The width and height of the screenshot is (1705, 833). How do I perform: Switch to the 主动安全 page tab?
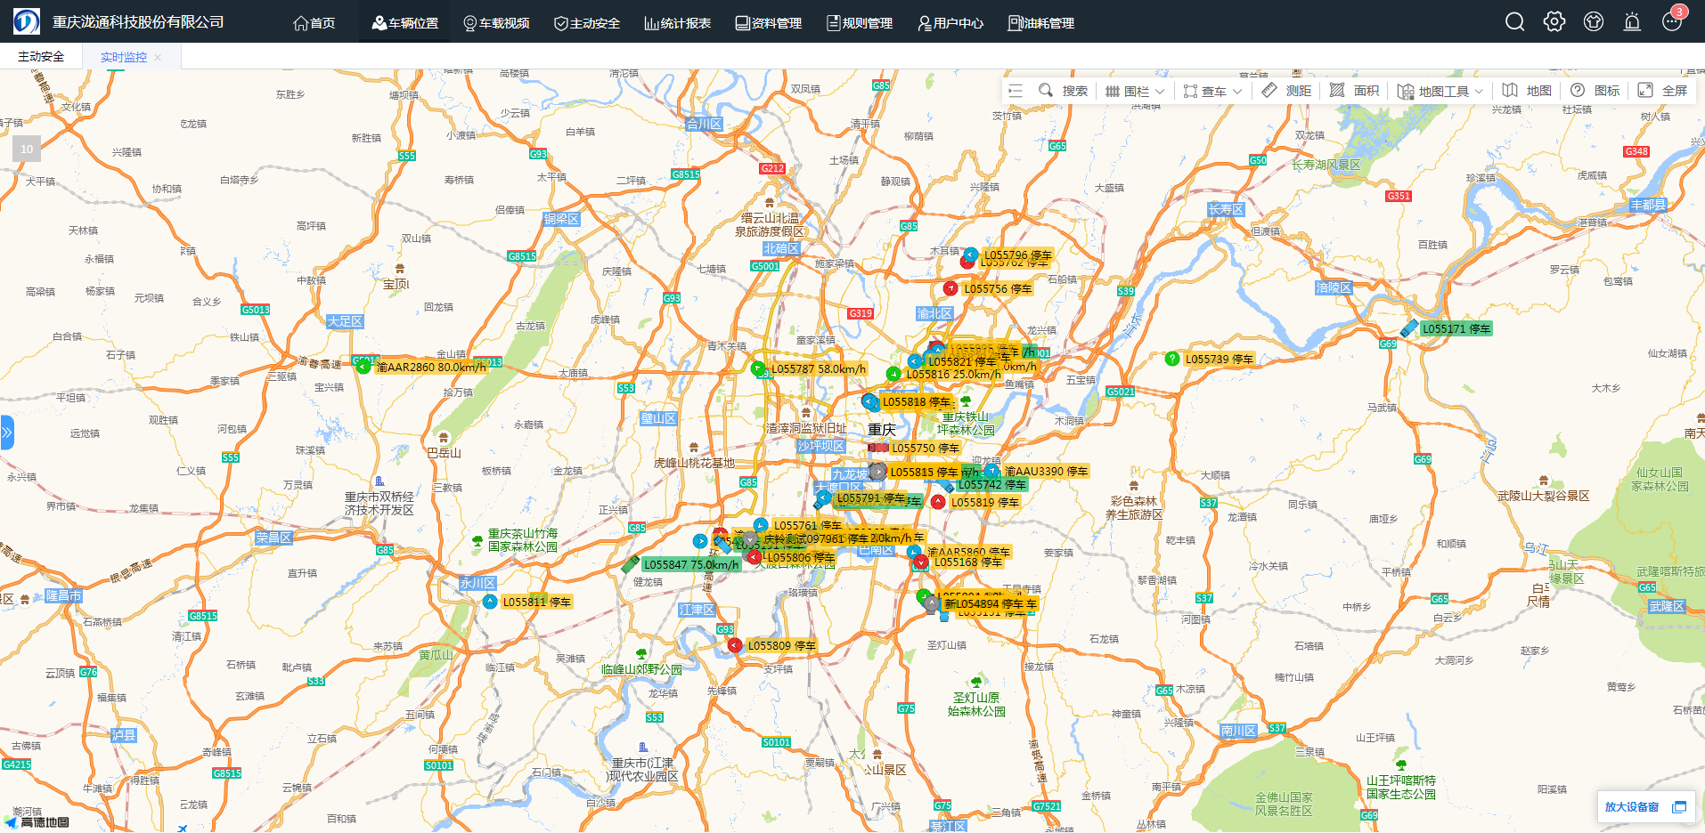pos(41,56)
